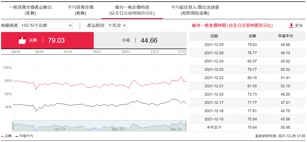Click the 18/10 chart axis date
Viewport: 307px width, 142px height.
[39, 52]
